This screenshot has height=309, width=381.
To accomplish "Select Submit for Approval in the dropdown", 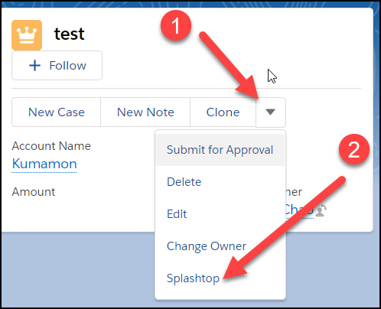I will coord(220,150).
